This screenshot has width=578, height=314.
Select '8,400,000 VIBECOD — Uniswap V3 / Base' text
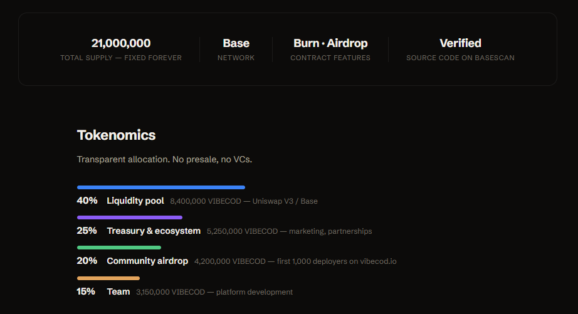pyautogui.click(x=244, y=201)
